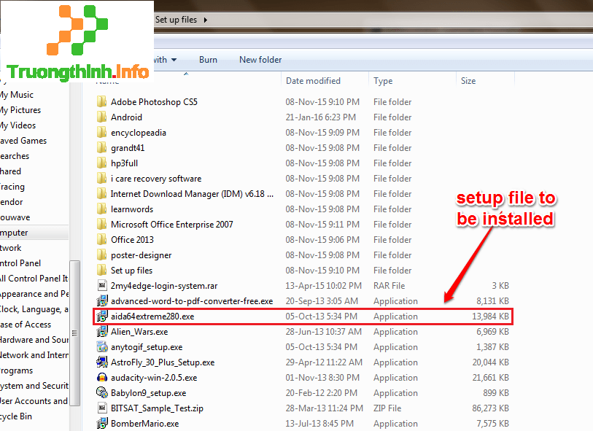This screenshot has height=431, width=593.
Task: Select the Microsoft Office Enterprise 2007 folder icon
Action: (101, 224)
